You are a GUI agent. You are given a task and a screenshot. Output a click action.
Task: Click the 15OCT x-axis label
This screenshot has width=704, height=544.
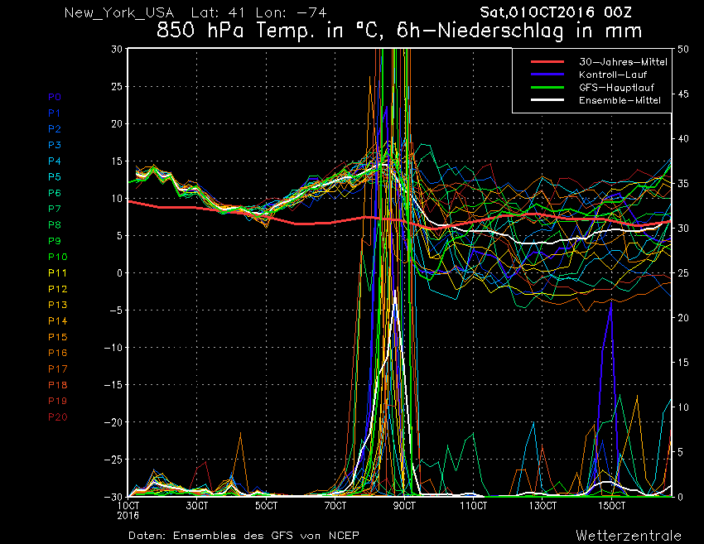(x=611, y=506)
